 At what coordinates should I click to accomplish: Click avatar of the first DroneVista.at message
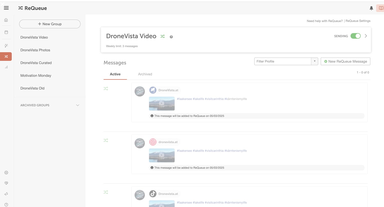point(140,91)
